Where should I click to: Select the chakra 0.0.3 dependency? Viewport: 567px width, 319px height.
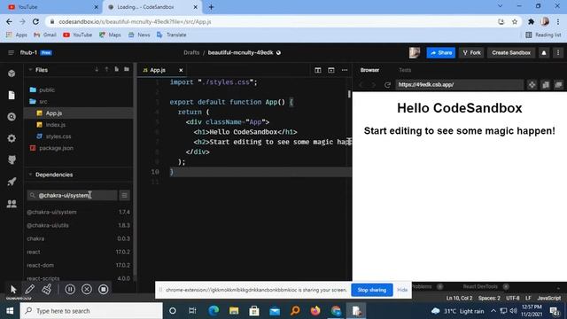[78, 238]
